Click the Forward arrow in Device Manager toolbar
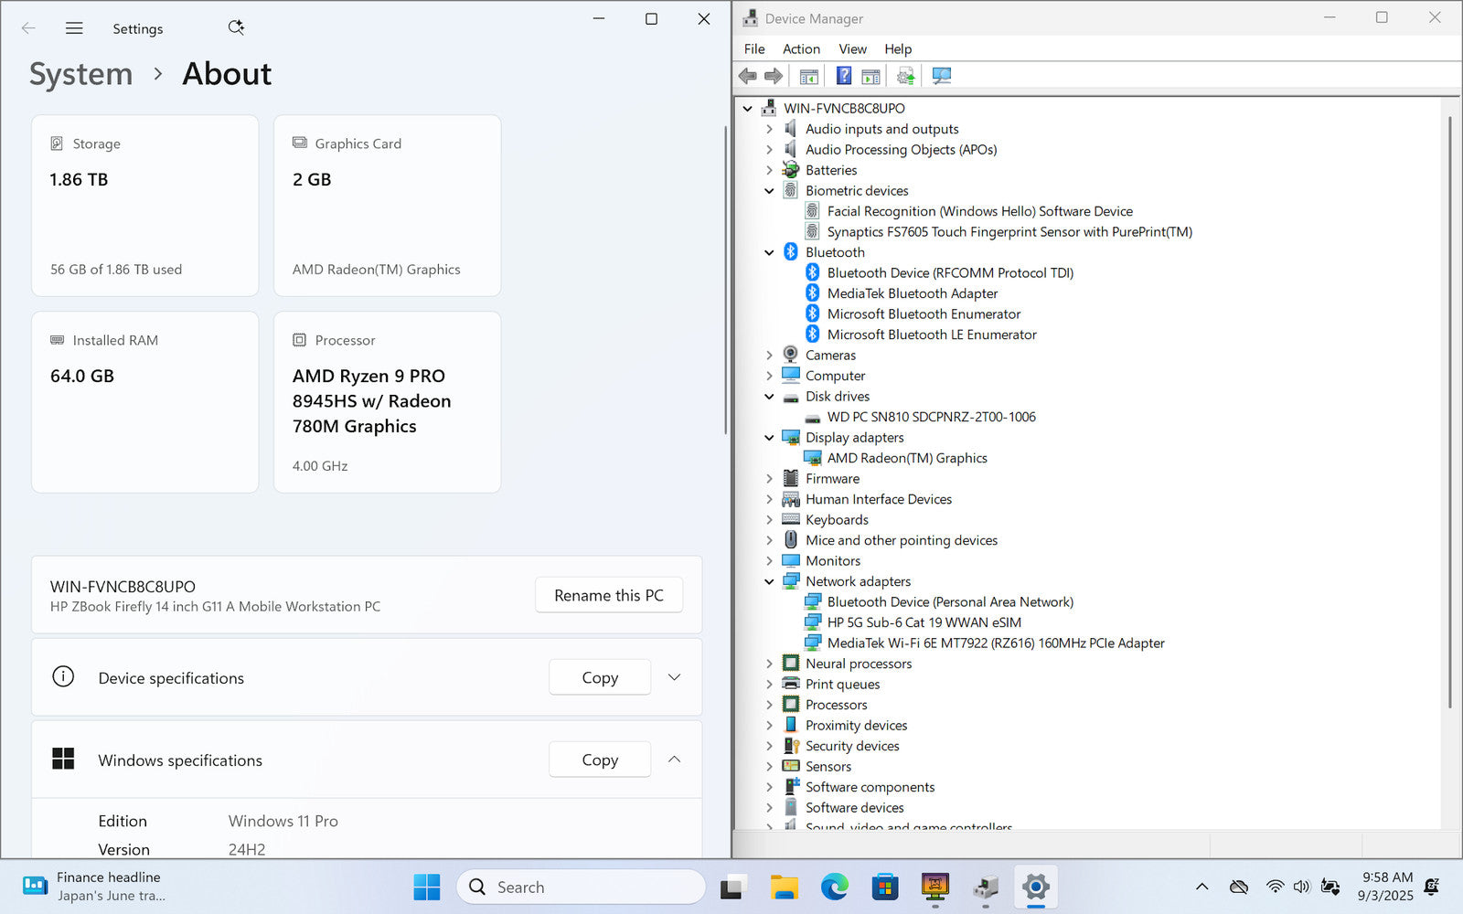The width and height of the screenshot is (1463, 914). (x=774, y=76)
